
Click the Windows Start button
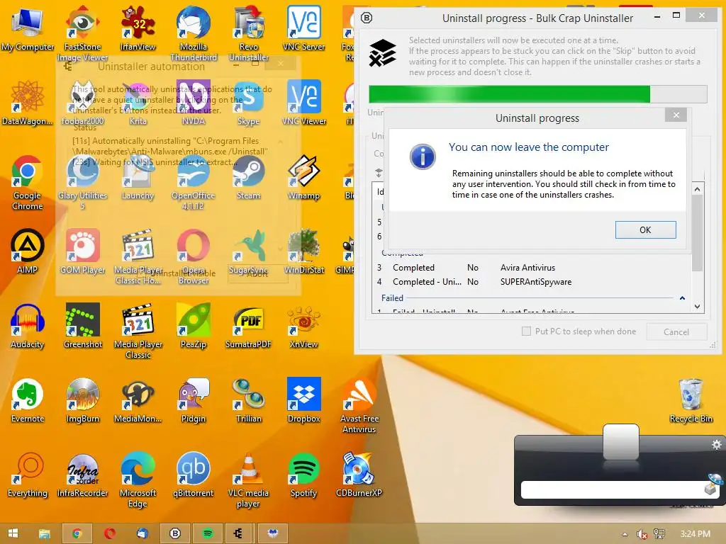[13, 533]
